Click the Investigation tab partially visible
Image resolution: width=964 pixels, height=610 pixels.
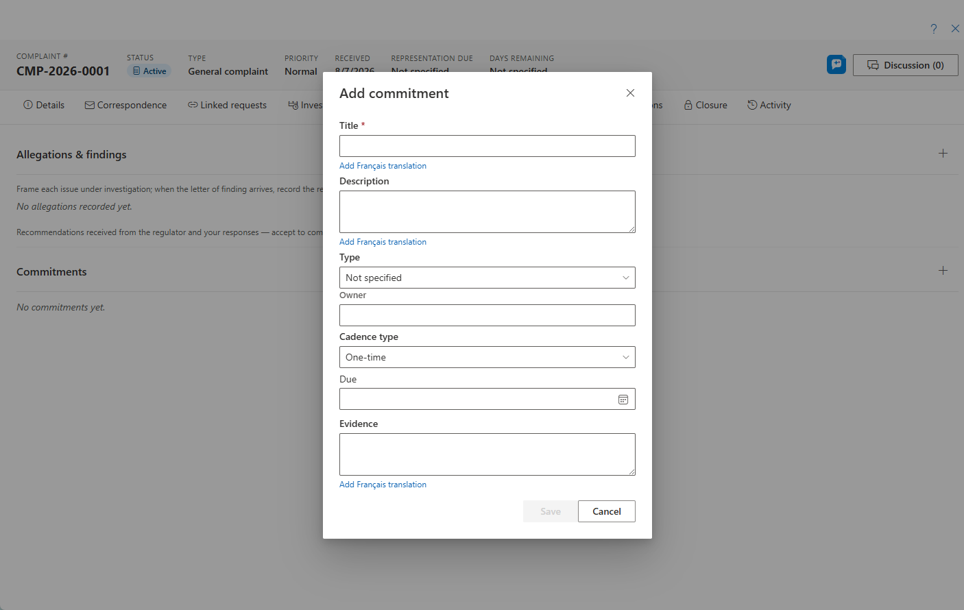pos(305,105)
